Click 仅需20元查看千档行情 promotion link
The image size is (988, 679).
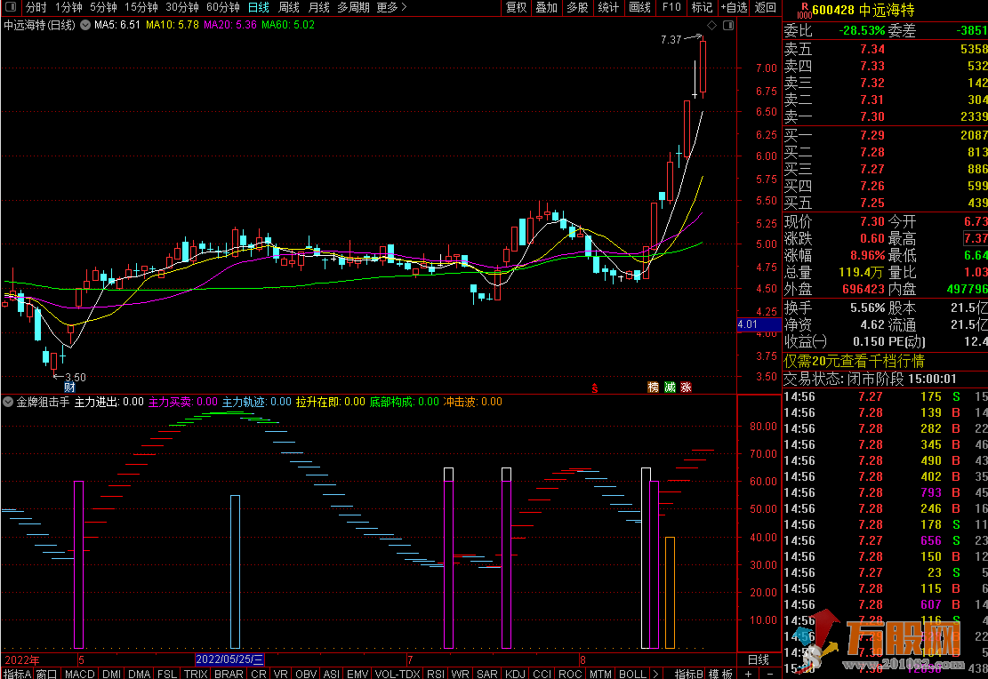[x=854, y=361]
